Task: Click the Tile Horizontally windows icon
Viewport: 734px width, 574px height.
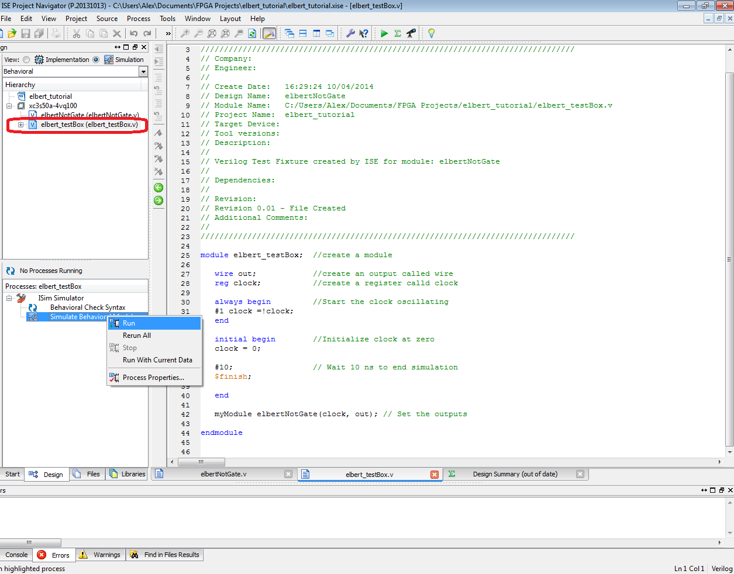Action: pyautogui.click(x=303, y=33)
